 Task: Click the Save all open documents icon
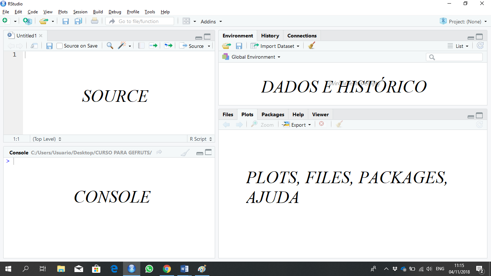coord(78,21)
